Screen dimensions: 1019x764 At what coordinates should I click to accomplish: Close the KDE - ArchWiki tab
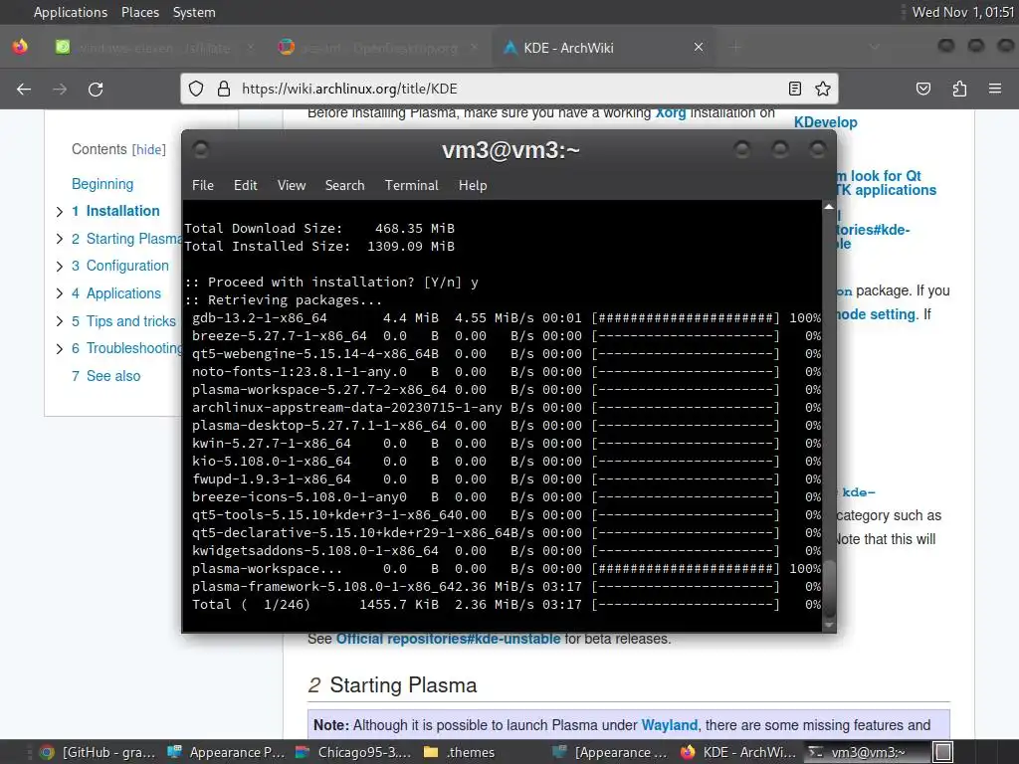pos(699,47)
